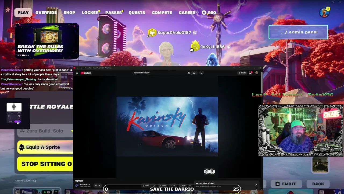Open YouTube notifications bell
344x194 pixels.
[x=250, y=73]
